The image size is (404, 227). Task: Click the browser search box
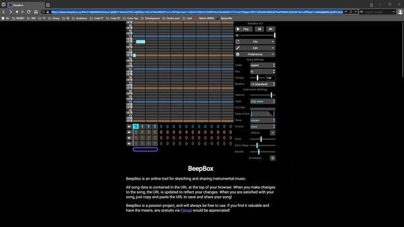pos(378,12)
